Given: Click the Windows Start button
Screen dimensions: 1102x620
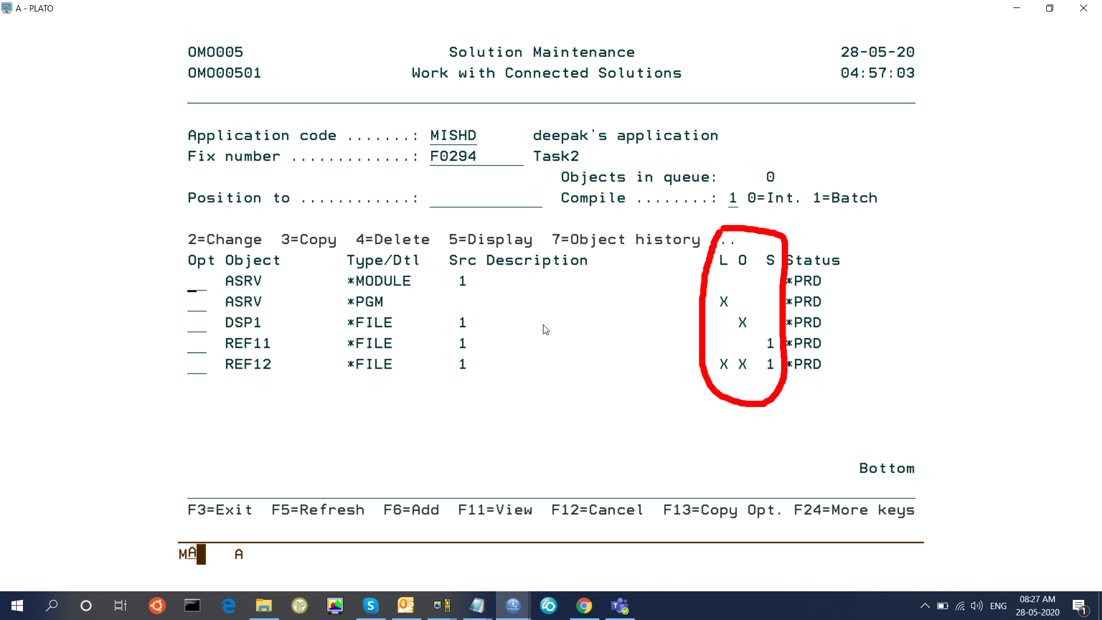Looking at the screenshot, I should coord(17,606).
